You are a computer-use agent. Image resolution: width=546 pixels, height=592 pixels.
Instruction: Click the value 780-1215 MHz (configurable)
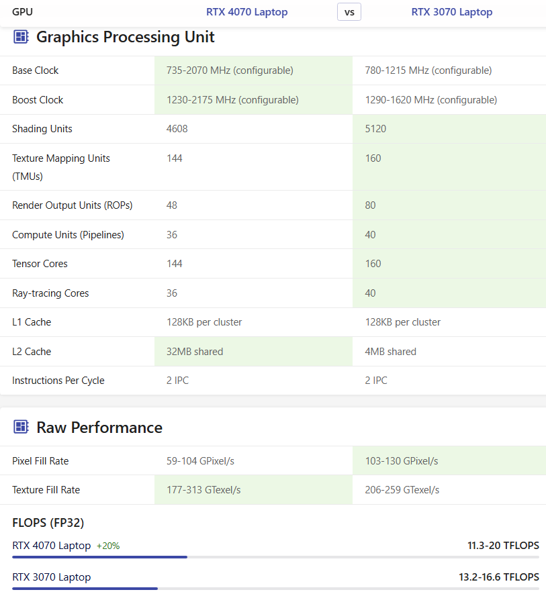[x=428, y=70]
